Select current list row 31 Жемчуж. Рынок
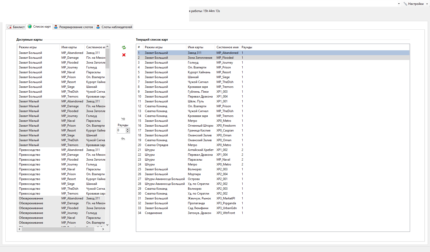Screen dimensions: 430x252 click(x=273, y=198)
